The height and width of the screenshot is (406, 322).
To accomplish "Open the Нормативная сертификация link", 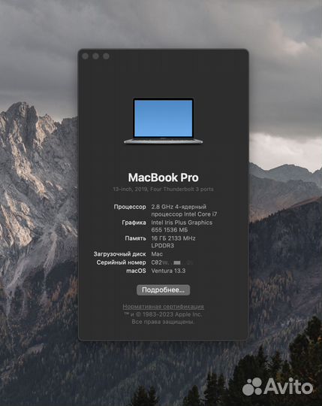I will [x=163, y=307].
